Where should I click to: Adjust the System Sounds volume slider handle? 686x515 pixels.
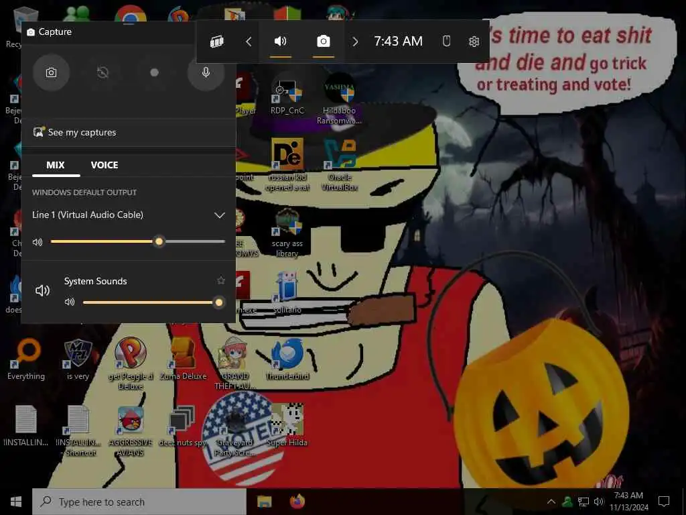[x=219, y=302]
